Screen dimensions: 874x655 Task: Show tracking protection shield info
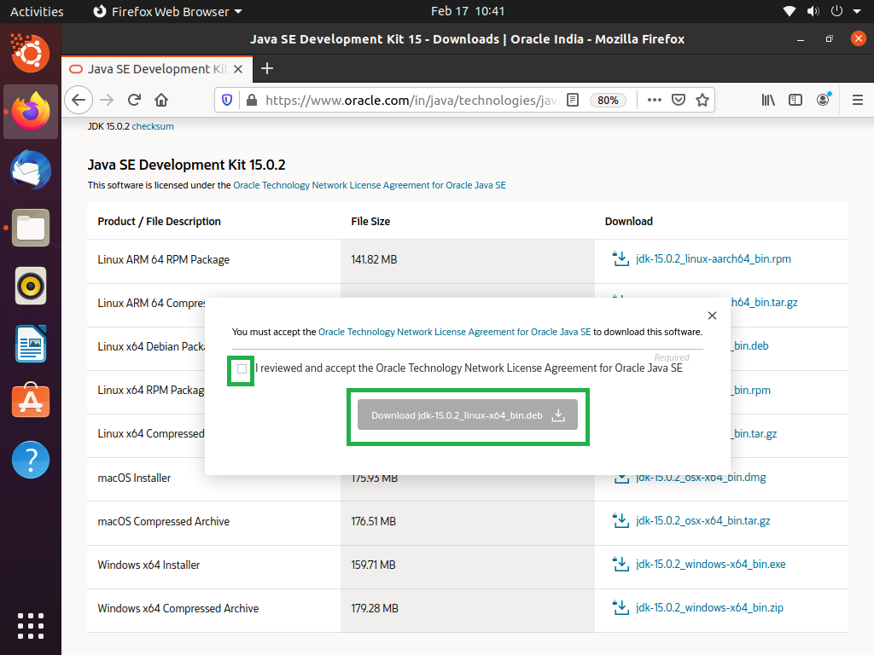click(x=227, y=101)
